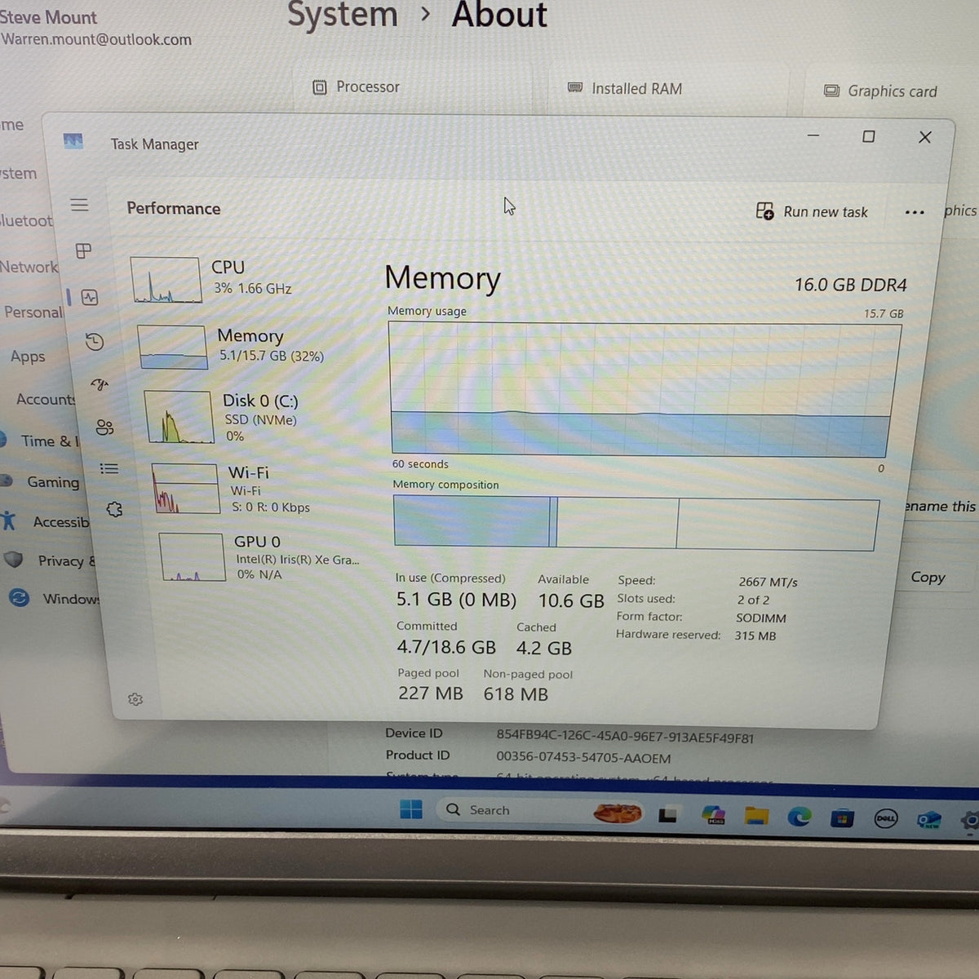This screenshot has height=979, width=979.
Task: Click the 227 MB Paged pool value
Action: (x=431, y=693)
